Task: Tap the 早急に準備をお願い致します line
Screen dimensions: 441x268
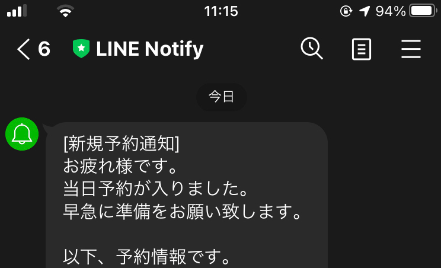Action: click(182, 211)
